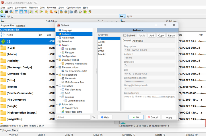Click the binoculars search icon
206x136 pixels.
76,12
